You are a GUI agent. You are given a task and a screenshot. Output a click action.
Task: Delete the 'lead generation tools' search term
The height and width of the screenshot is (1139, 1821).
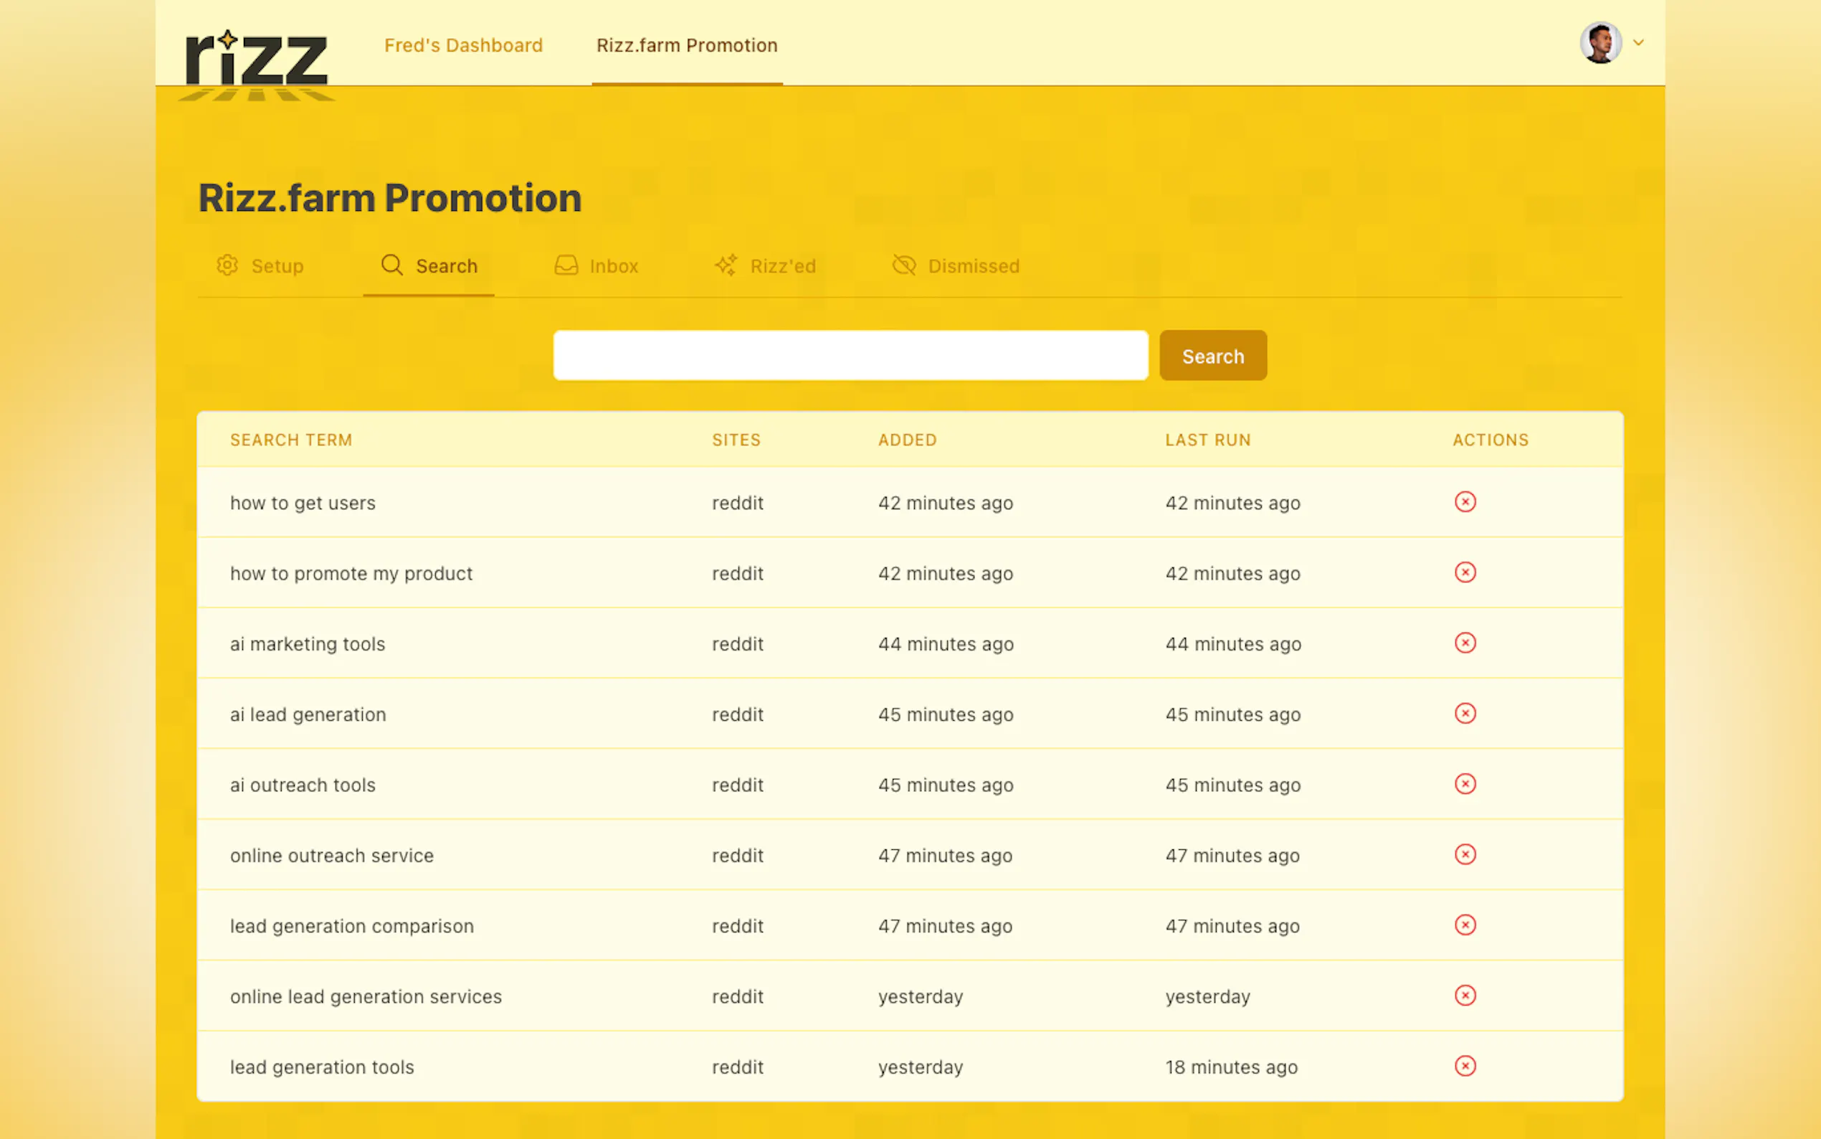[1464, 1066]
